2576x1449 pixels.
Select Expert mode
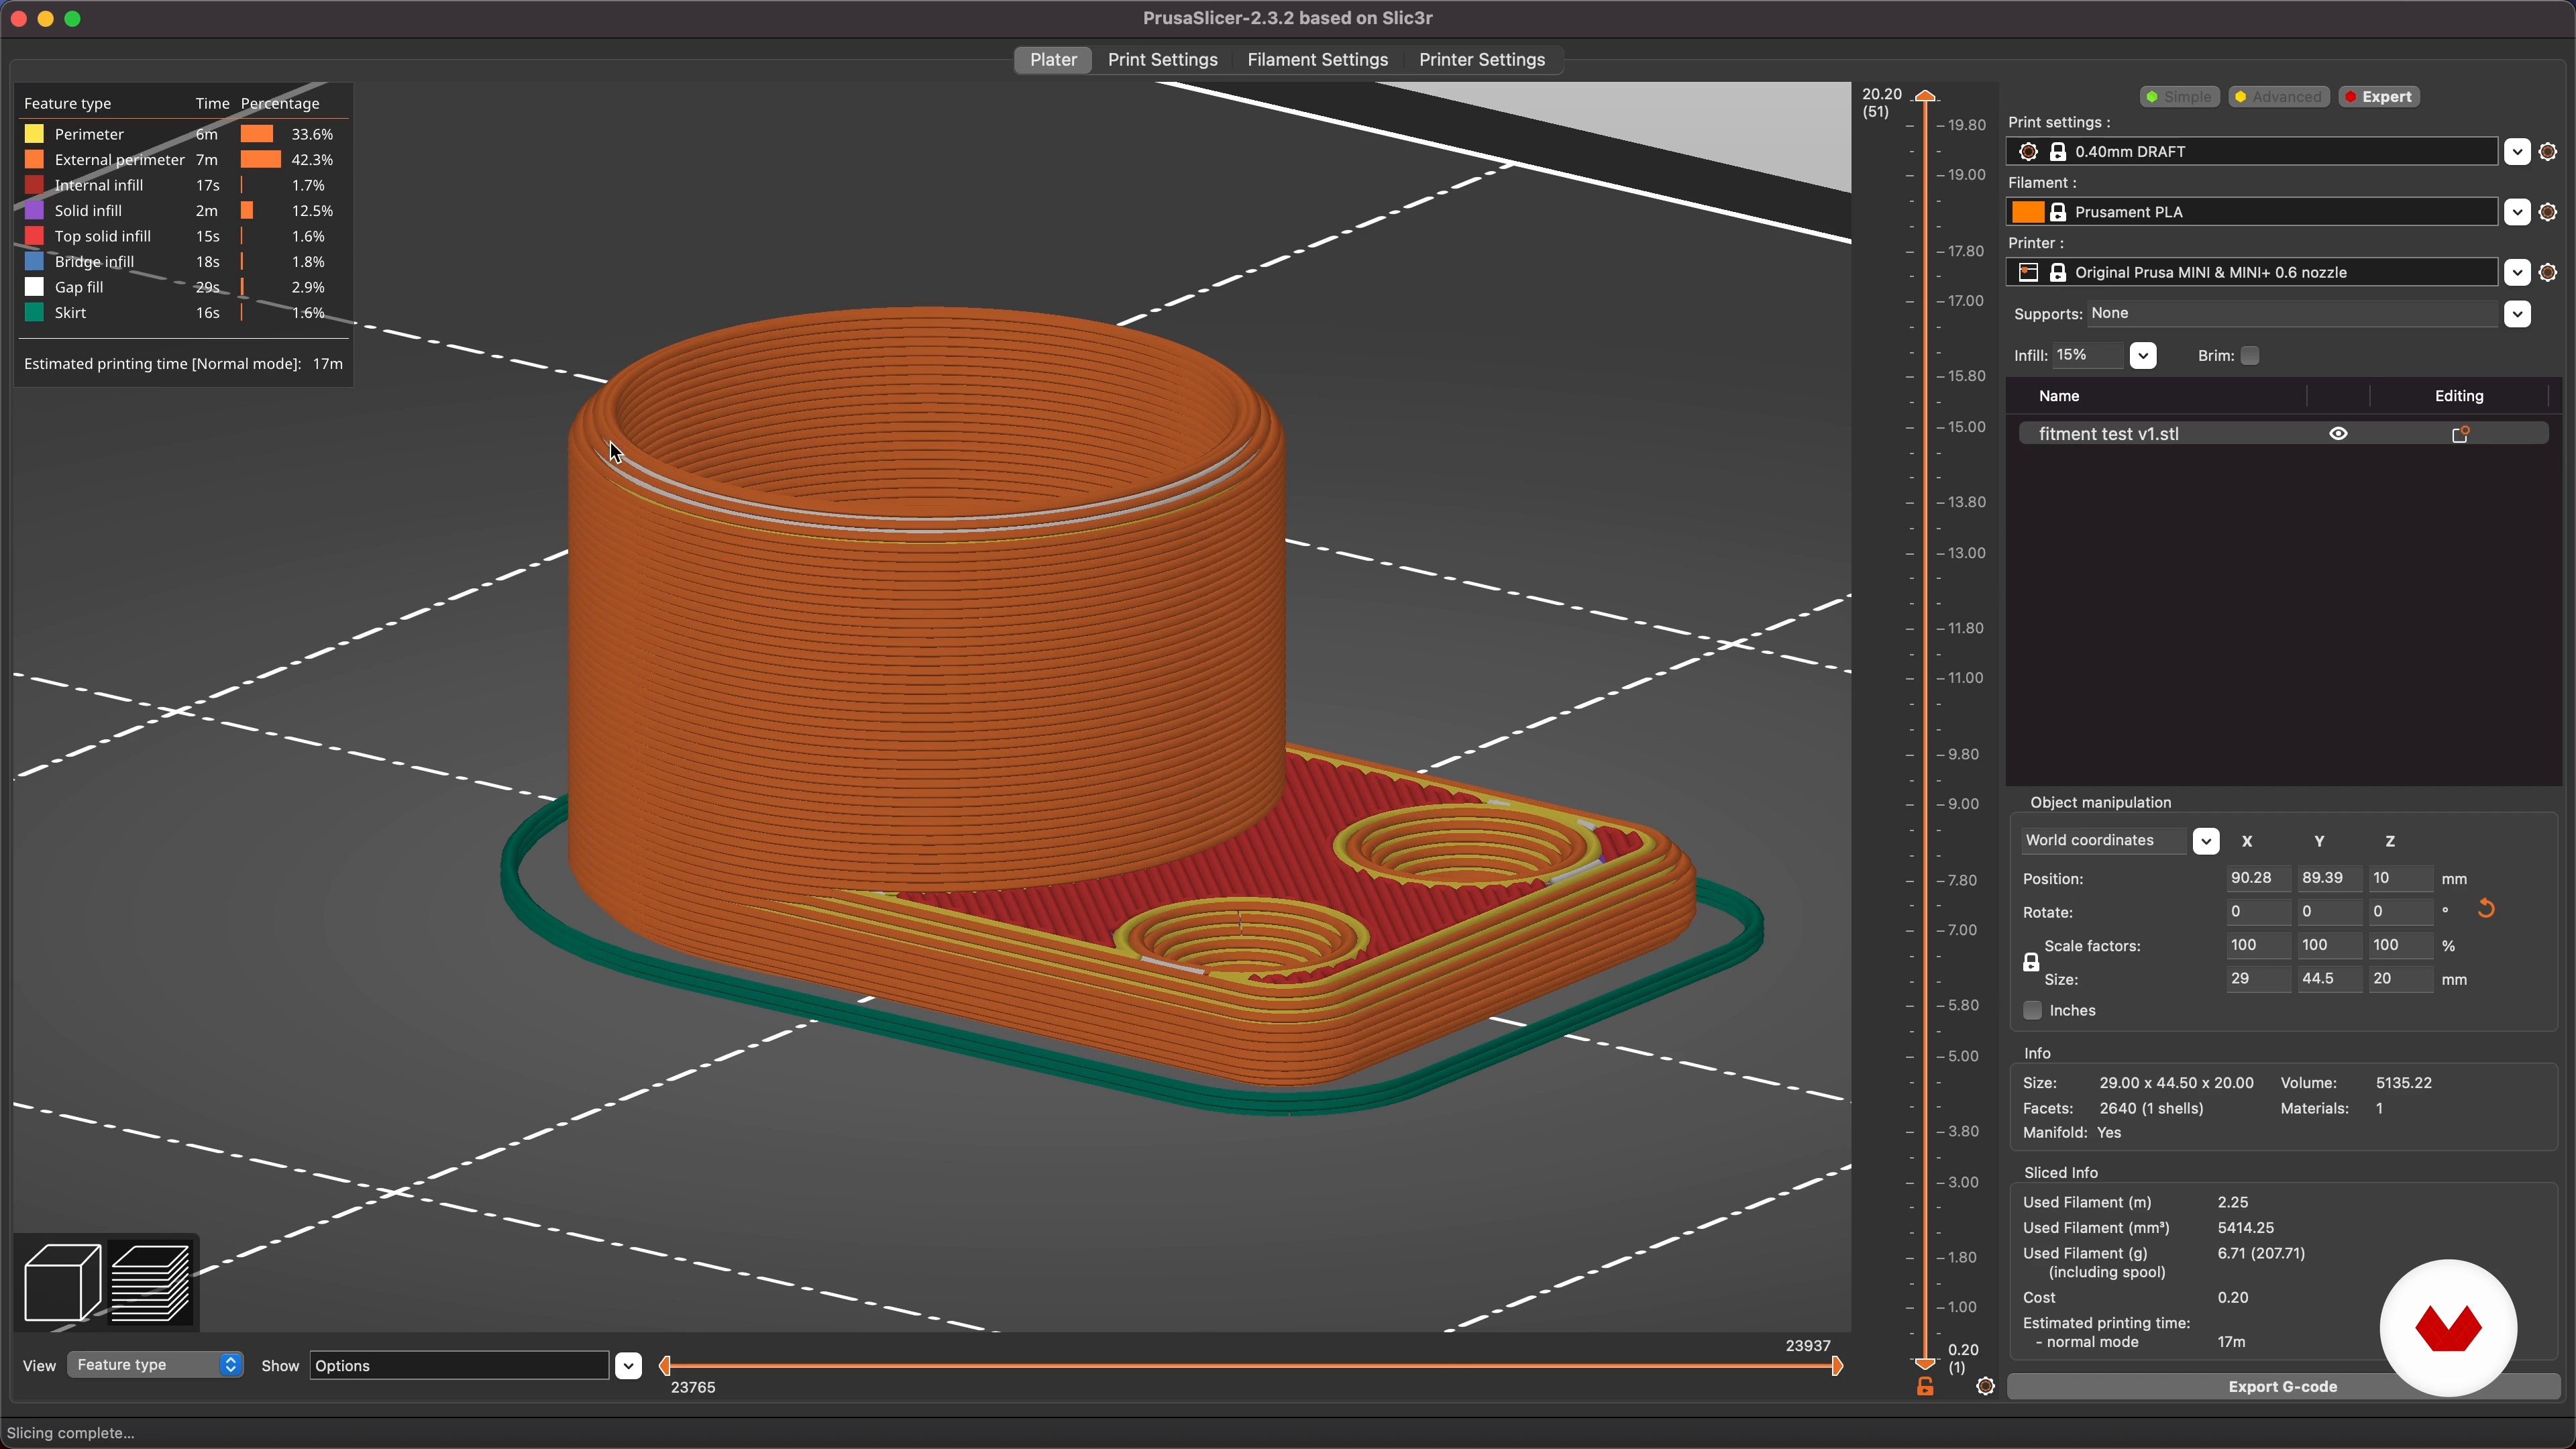click(2378, 97)
